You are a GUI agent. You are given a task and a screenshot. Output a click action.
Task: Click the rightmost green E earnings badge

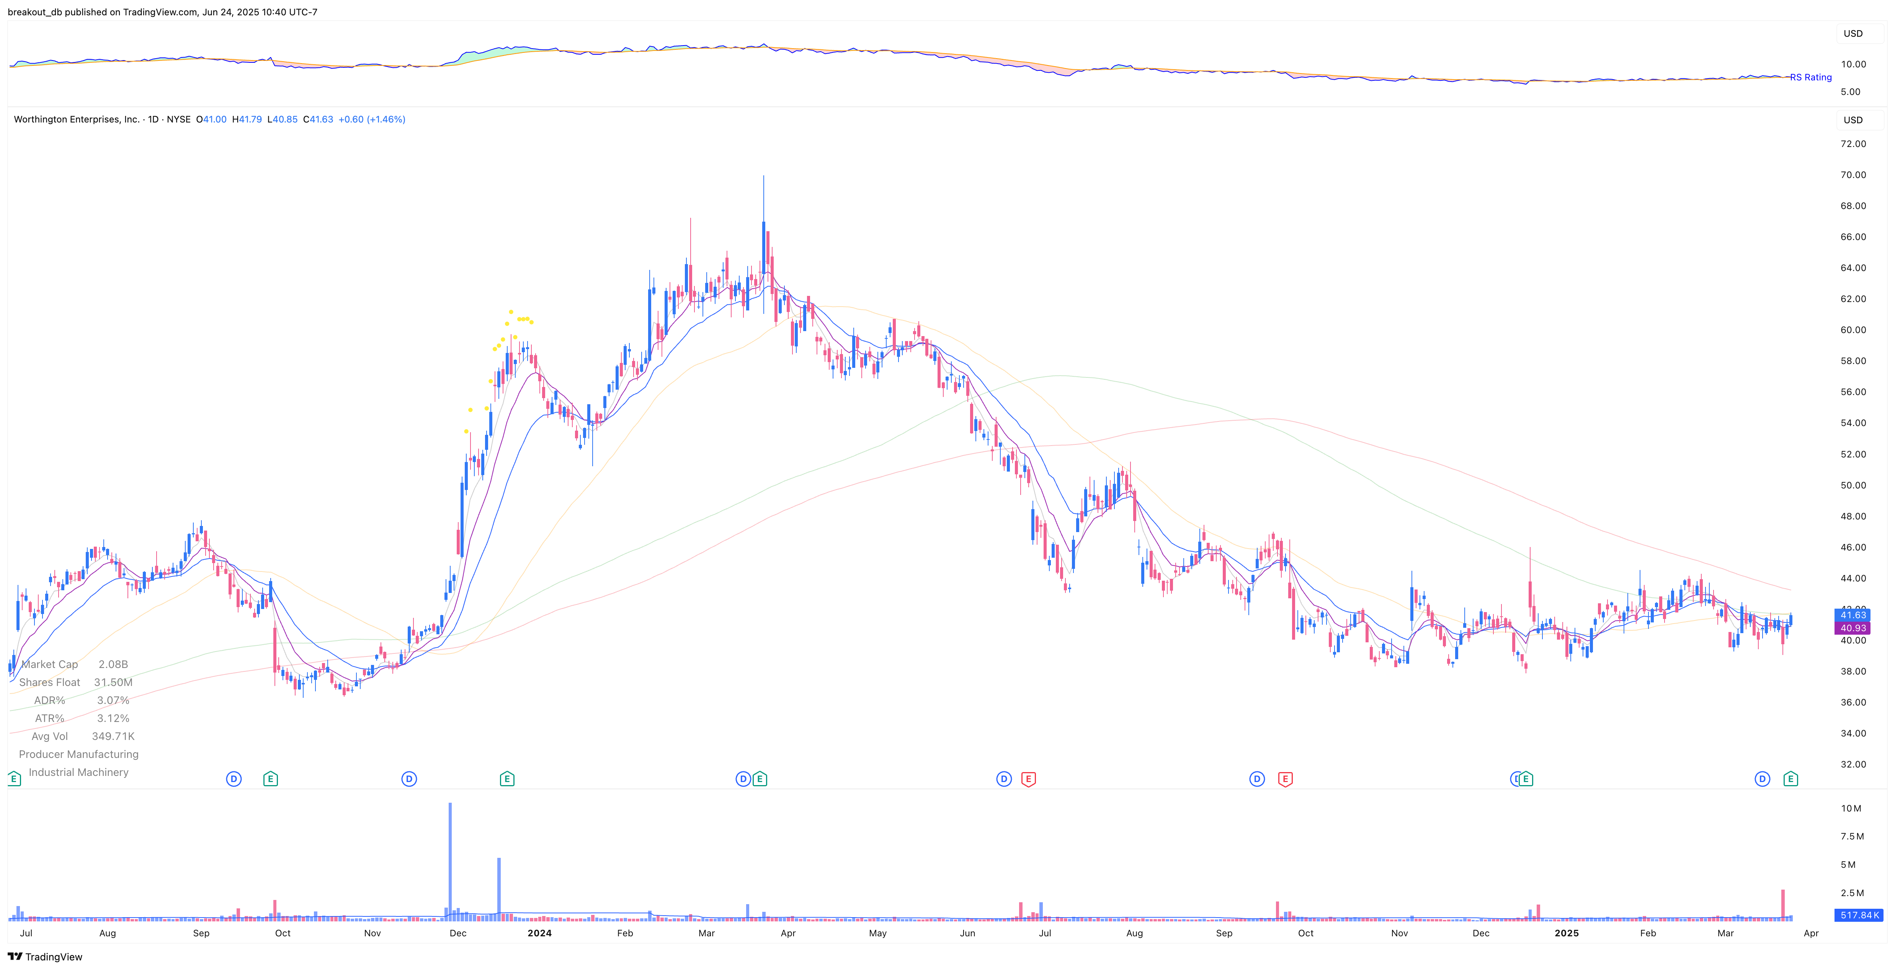[x=1791, y=778]
